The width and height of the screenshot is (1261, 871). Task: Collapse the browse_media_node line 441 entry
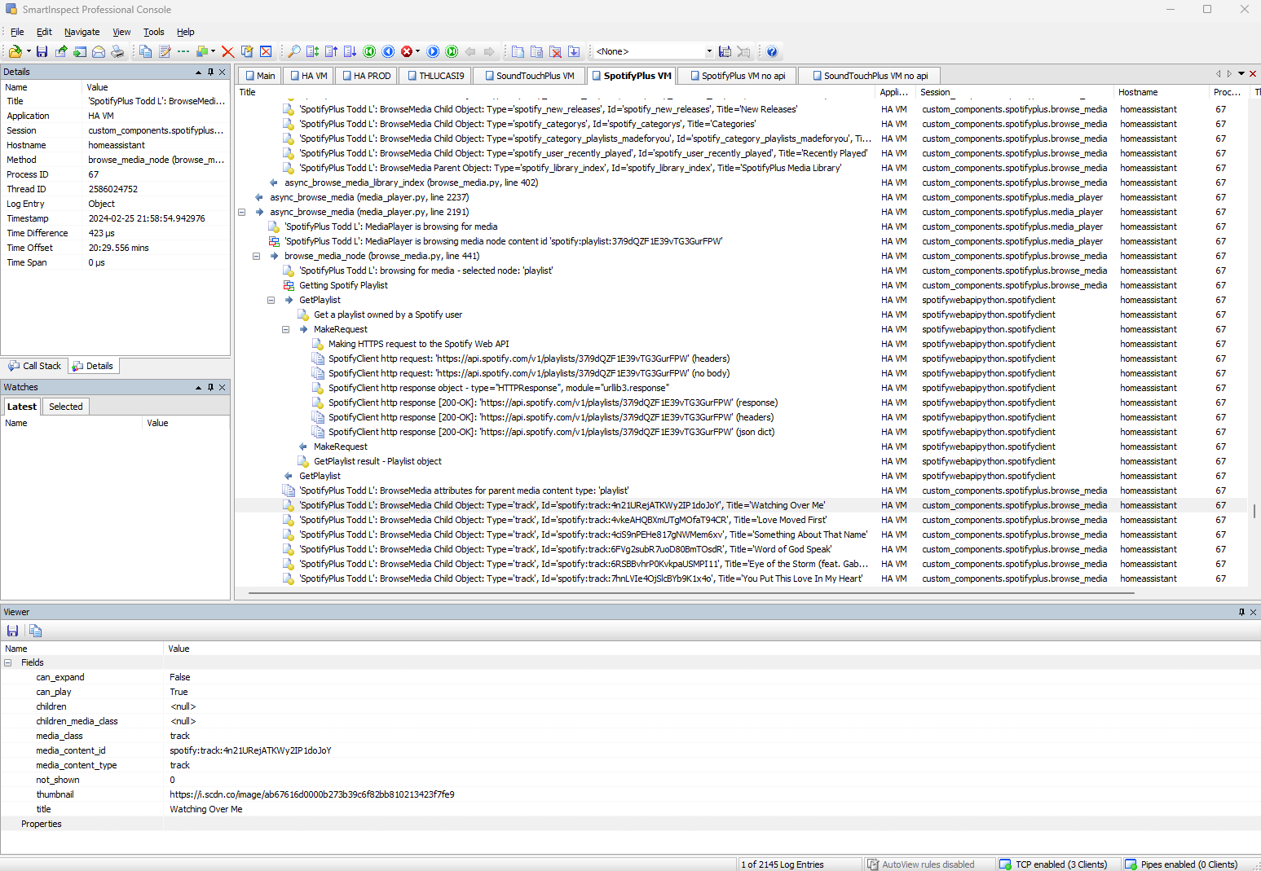pyautogui.click(x=256, y=256)
